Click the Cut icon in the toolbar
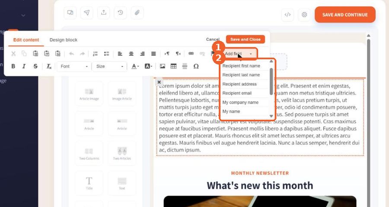 click(13, 53)
